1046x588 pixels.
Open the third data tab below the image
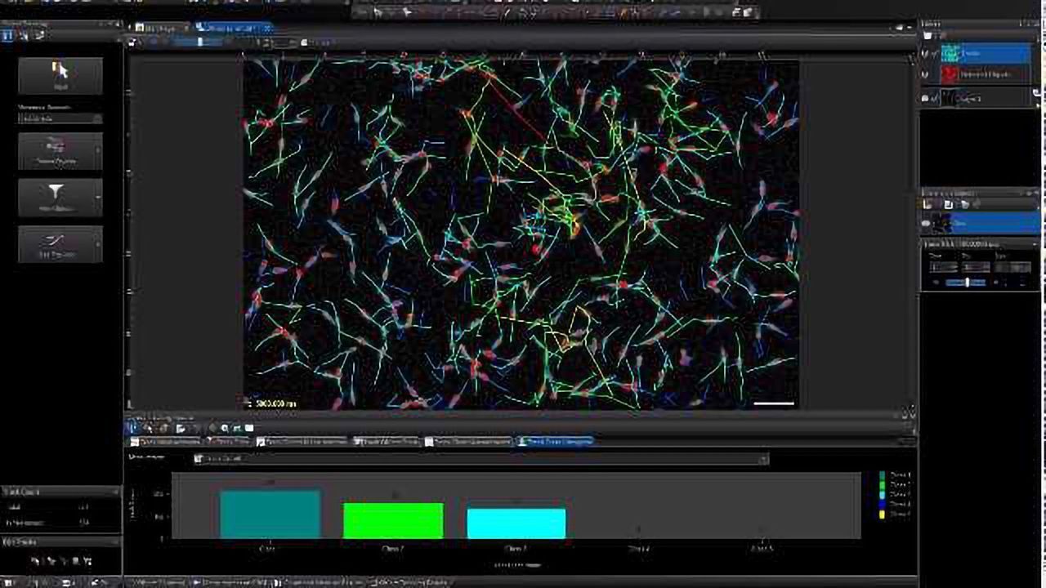coord(302,442)
